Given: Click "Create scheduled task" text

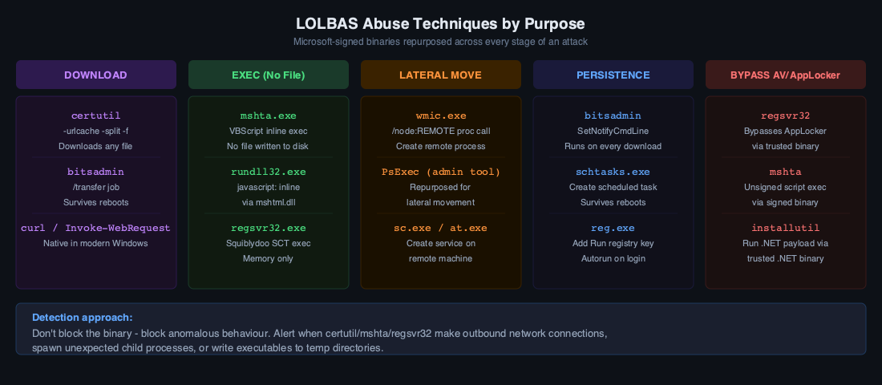Looking at the screenshot, I should [x=613, y=187].
